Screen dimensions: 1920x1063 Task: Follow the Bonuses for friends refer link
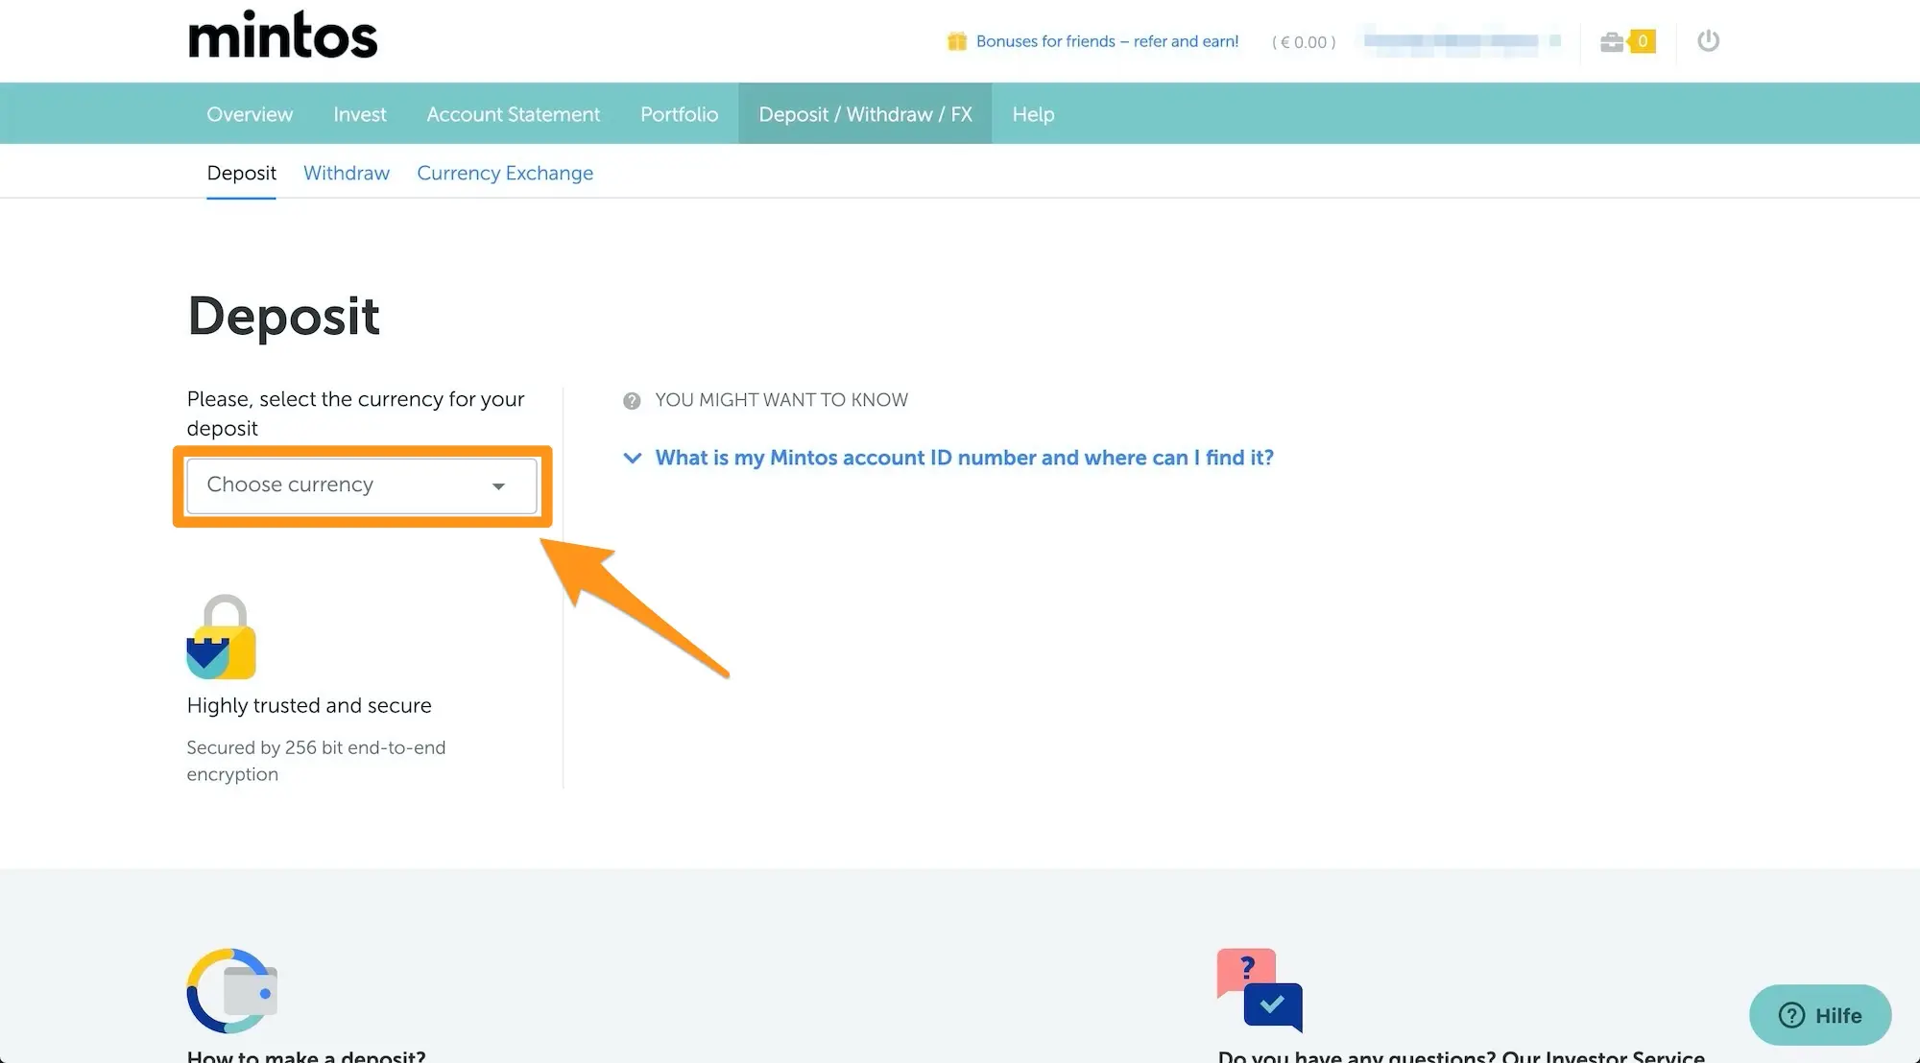[x=1107, y=41]
